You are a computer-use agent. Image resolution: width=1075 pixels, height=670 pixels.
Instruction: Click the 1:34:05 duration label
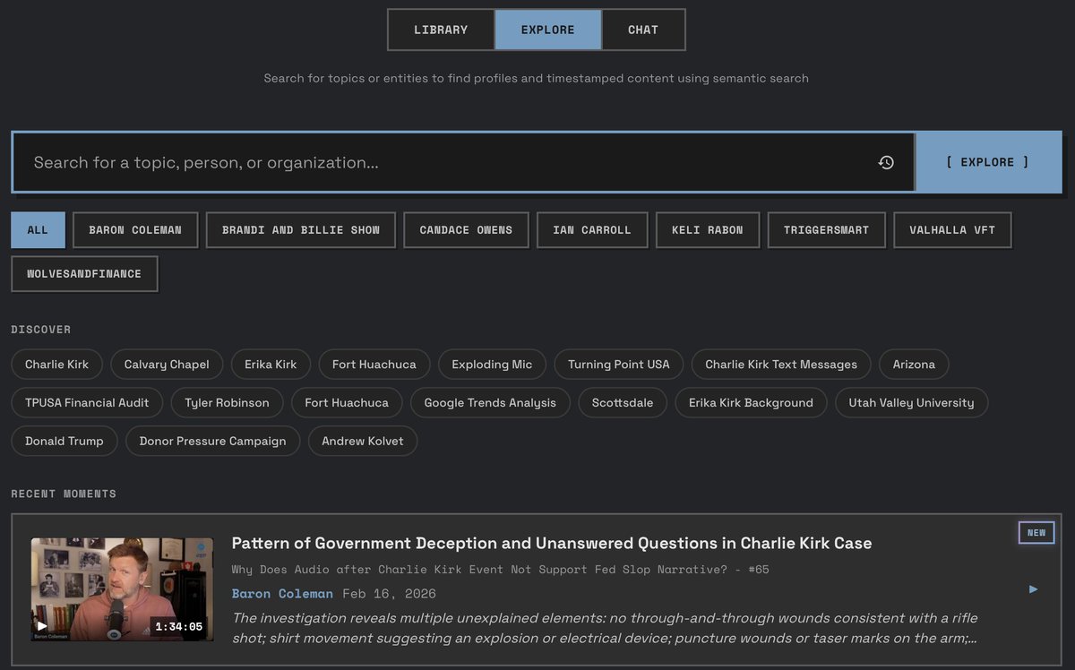179,627
